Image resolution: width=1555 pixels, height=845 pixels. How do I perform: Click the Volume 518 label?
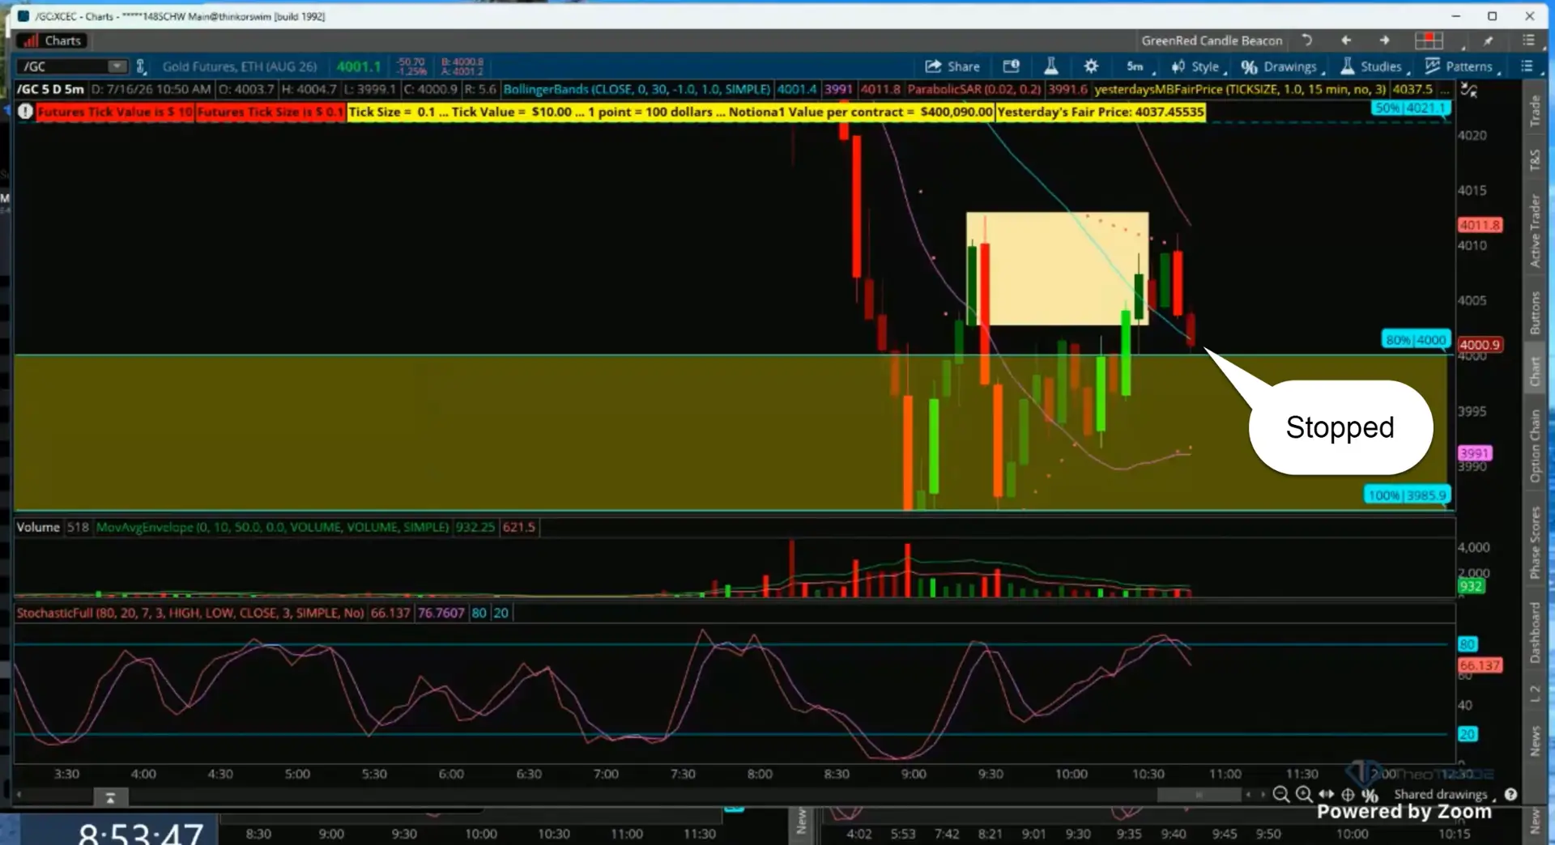coord(53,527)
